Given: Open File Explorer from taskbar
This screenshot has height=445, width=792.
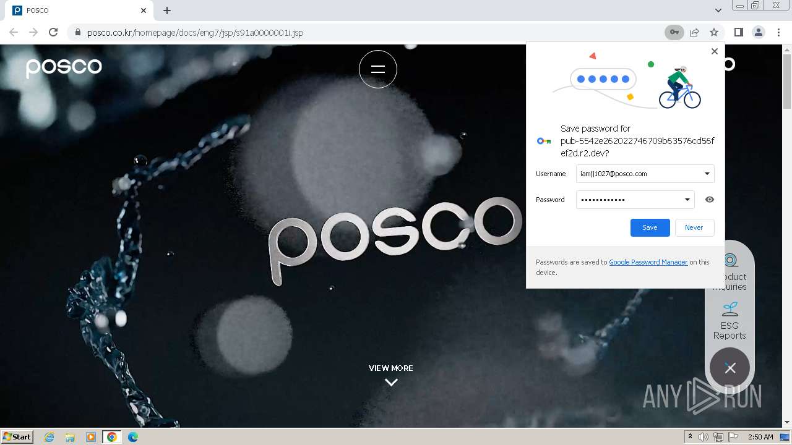Looking at the screenshot, I should (x=70, y=437).
